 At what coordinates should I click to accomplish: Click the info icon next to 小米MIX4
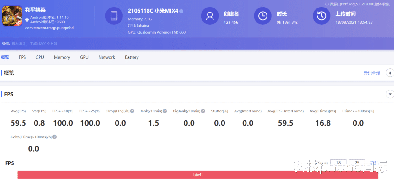(181, 11)
